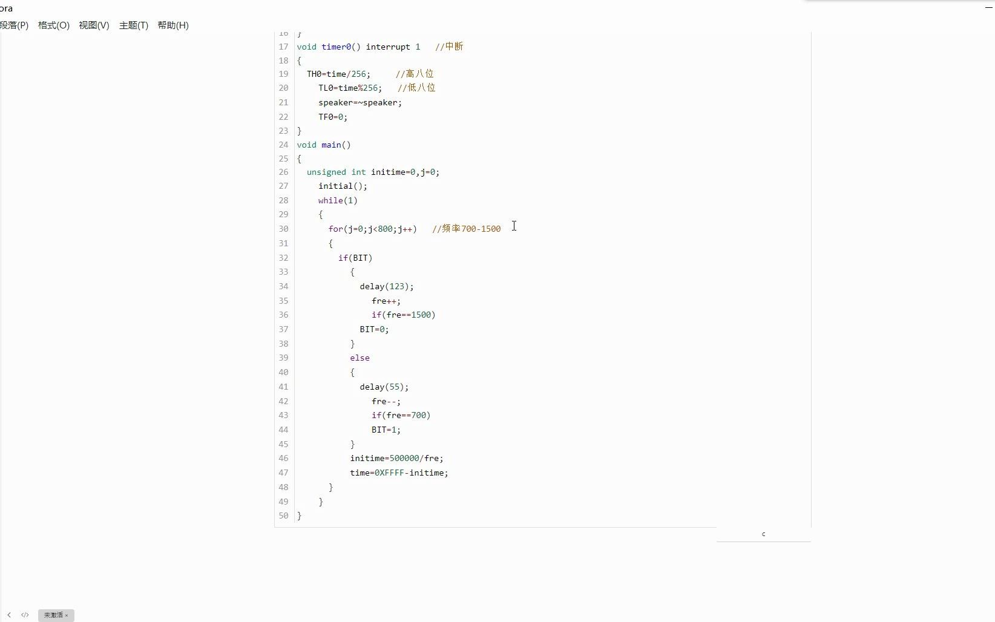Click the "time=0XFFFF-initime;" line
The width and height of the screenshot is (995, 622).
[x=399, y=473]
